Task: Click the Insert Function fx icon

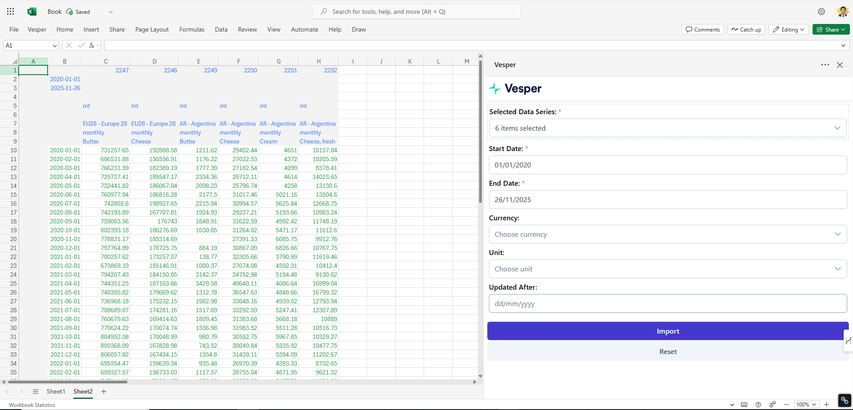Action: point(92,45)
